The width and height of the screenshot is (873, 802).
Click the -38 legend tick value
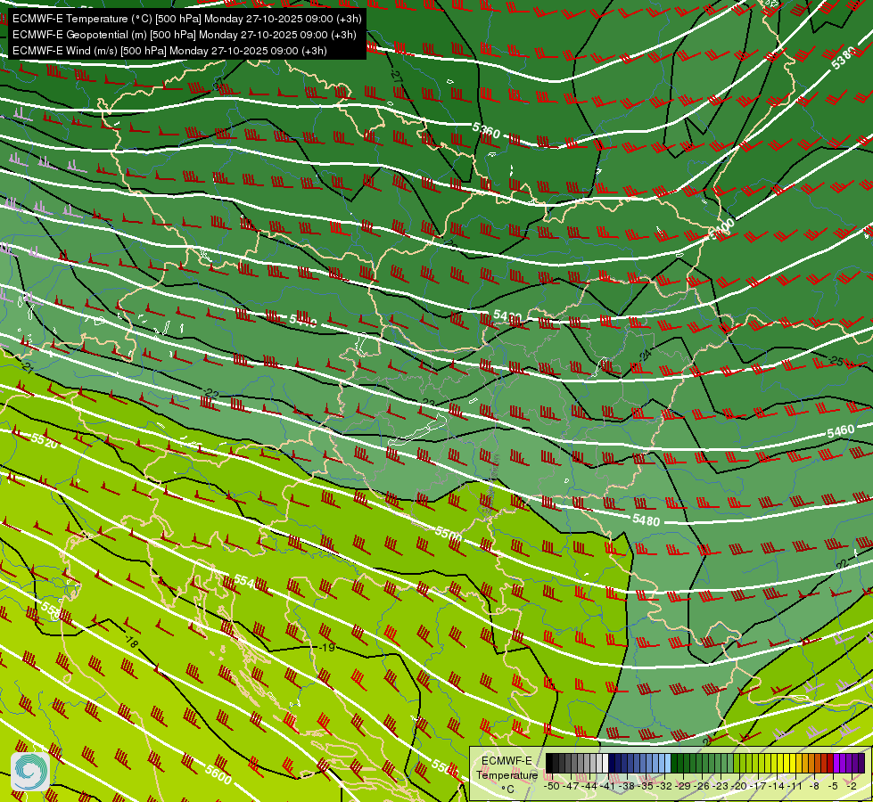coord(627,787)
